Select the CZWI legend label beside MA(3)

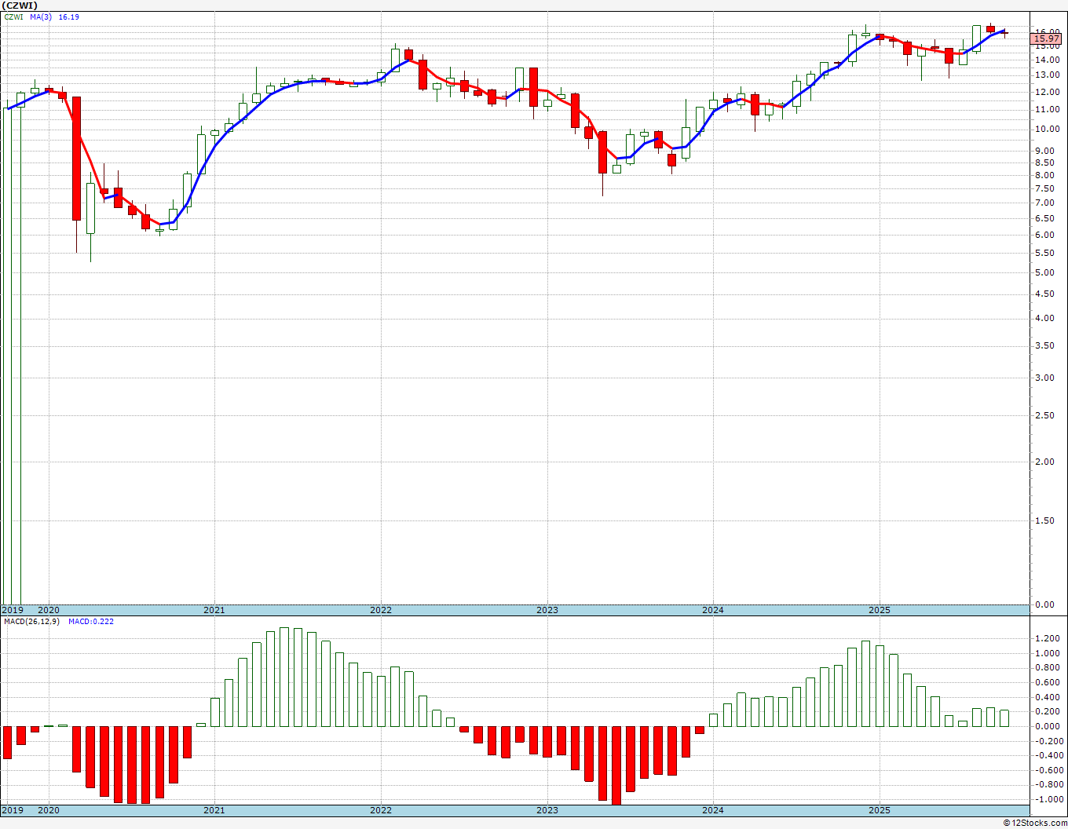coord(13,16)
